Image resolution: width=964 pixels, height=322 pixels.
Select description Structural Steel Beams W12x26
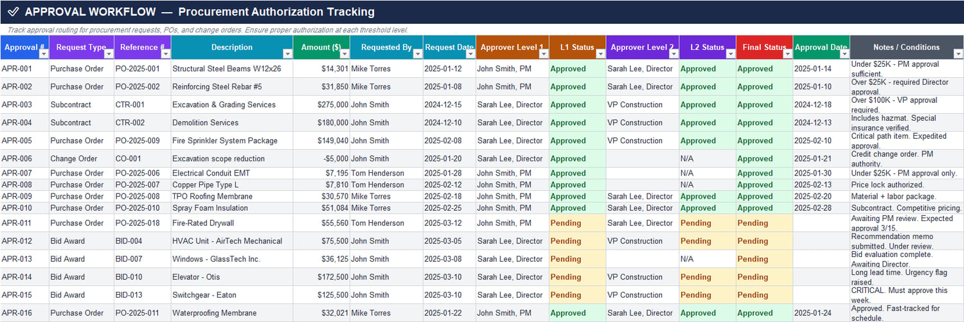[x=231, y=69]
